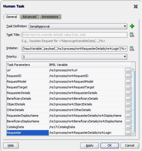Screen dimensions: 142x151
Task: Click the Apply button
Action: [x=90, y=145]
